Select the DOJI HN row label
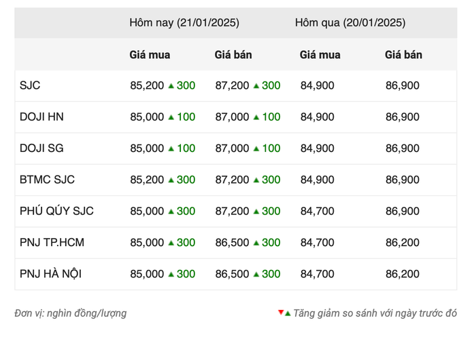The height and width of the screenshot is (337, 476). click(41, 117)
